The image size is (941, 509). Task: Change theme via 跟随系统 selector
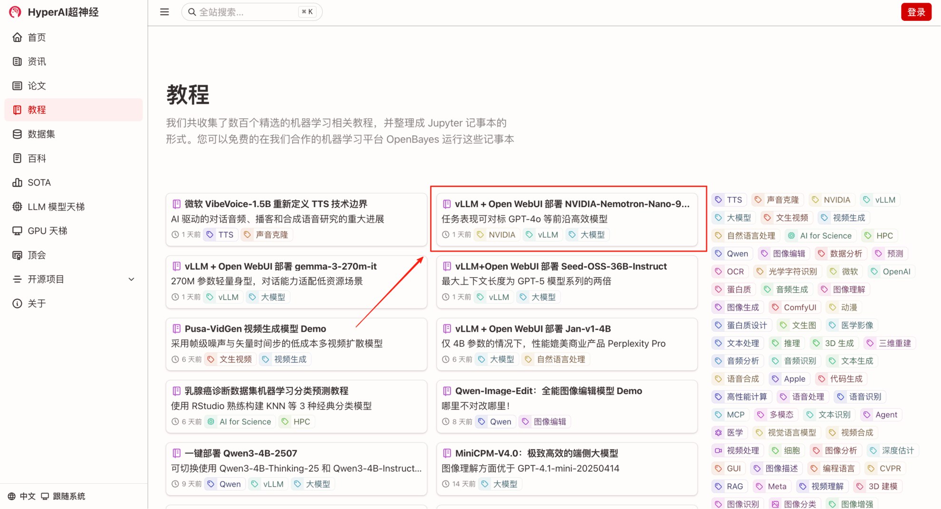(x=63, y=496)
